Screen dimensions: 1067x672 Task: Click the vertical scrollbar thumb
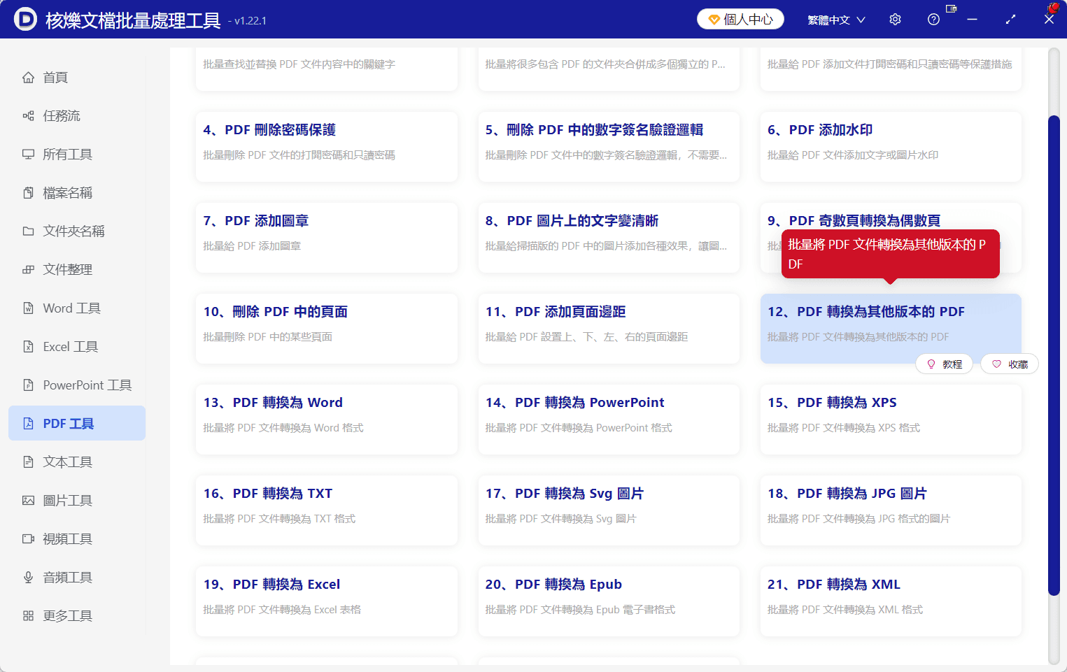(1054, 355)
